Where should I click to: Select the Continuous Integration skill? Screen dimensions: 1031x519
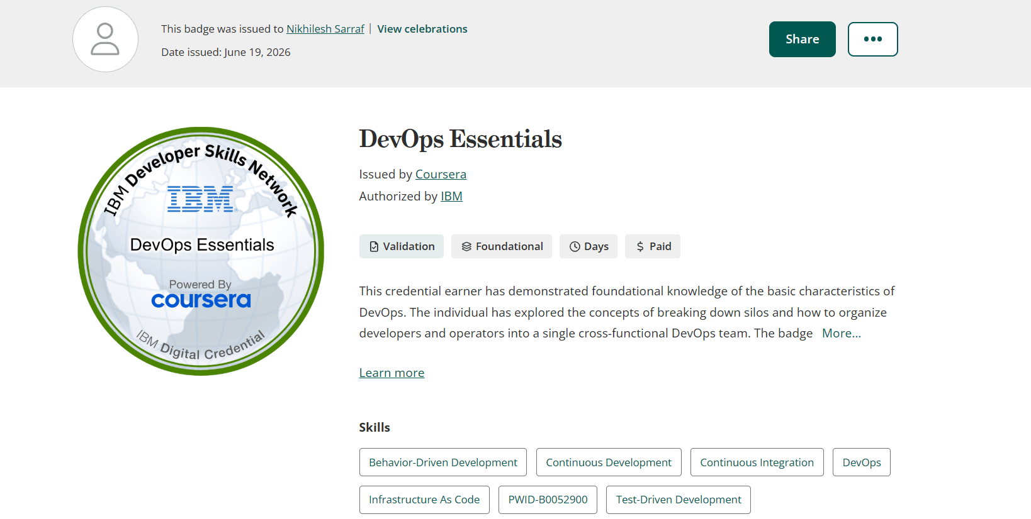point(757,462)
